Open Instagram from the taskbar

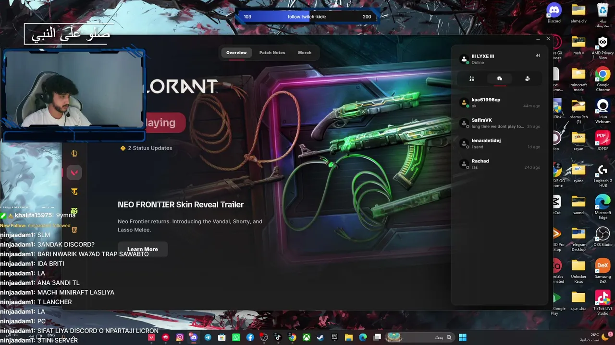[180, 338]
